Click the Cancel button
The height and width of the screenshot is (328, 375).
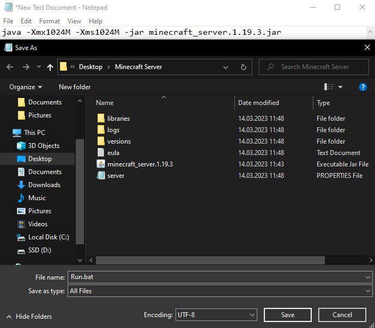point(342,315)
